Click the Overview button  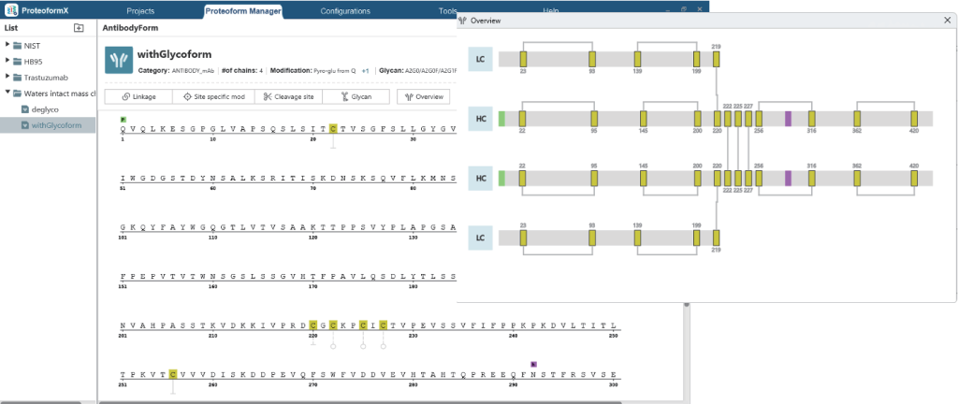424,96
